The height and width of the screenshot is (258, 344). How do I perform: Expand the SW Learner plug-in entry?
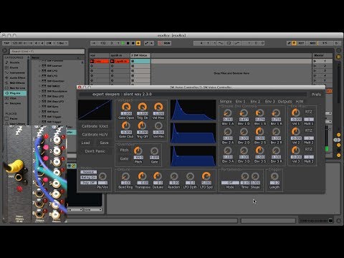(39, 66)
